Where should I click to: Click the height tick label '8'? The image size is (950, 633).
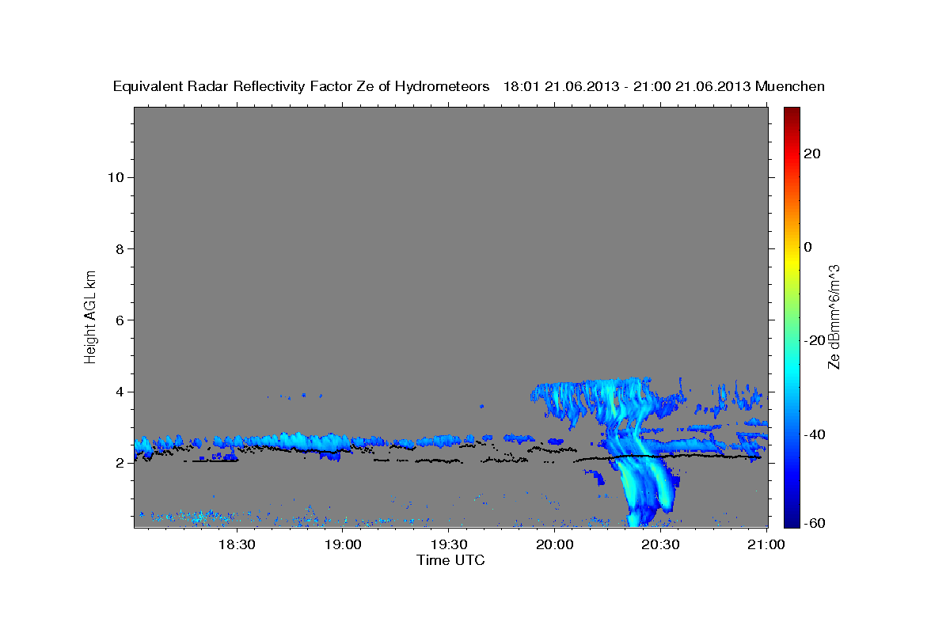tap(118, 248)
